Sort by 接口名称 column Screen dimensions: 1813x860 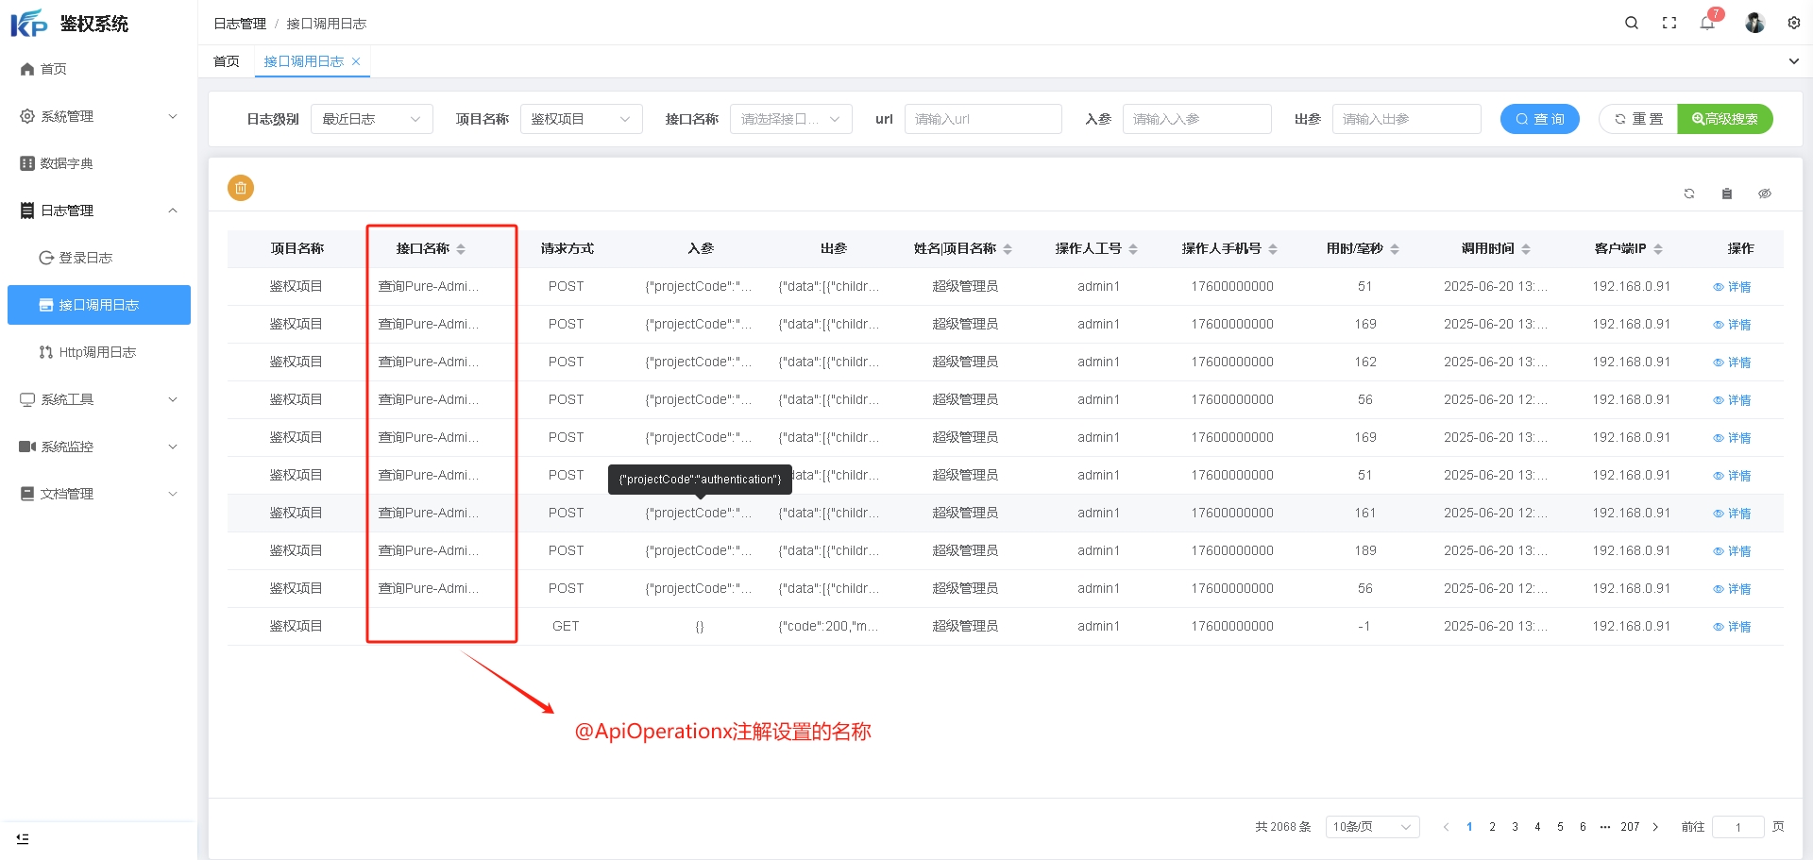[x=461, y=249]
